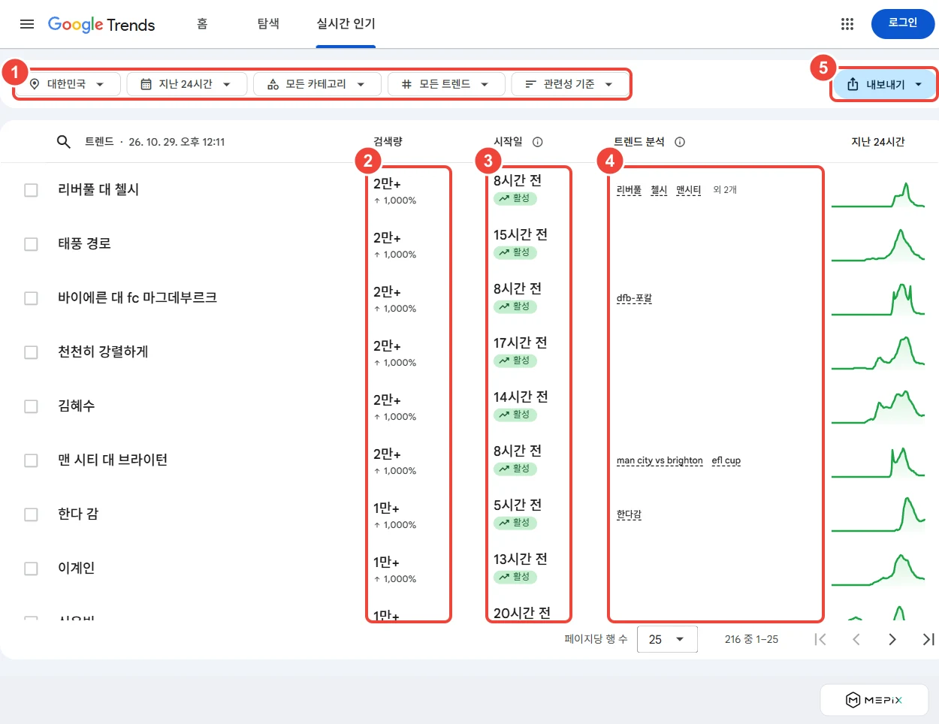Click the info icon next to 시작일
This screenshot has width=939, height=724.
click(538, 142)
